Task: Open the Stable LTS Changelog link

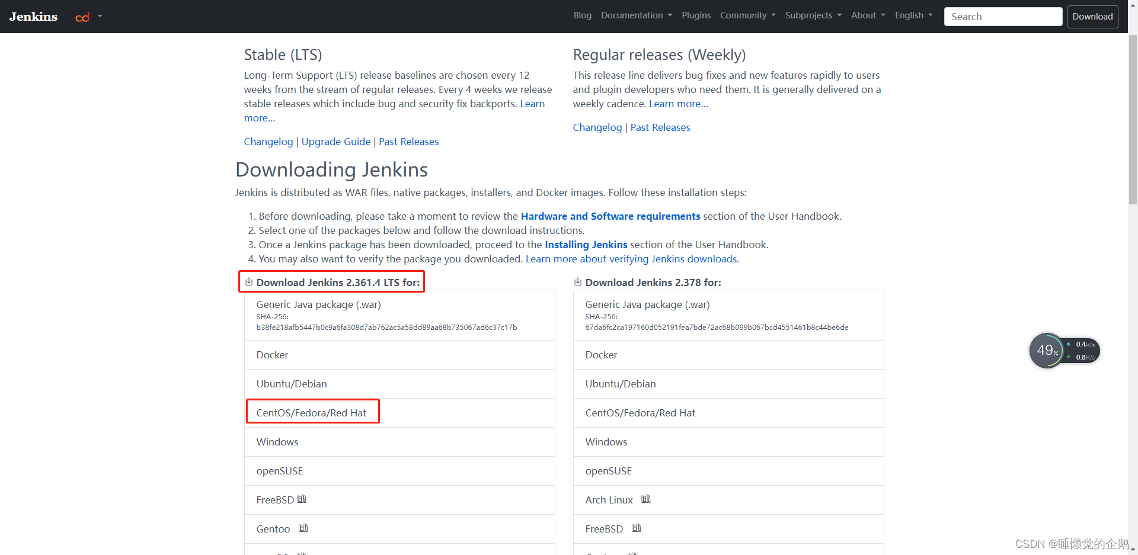Action: 268,142
